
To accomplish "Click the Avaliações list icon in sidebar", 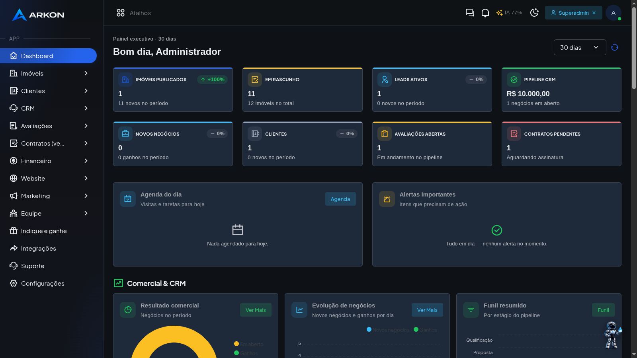I will [14, 126].
